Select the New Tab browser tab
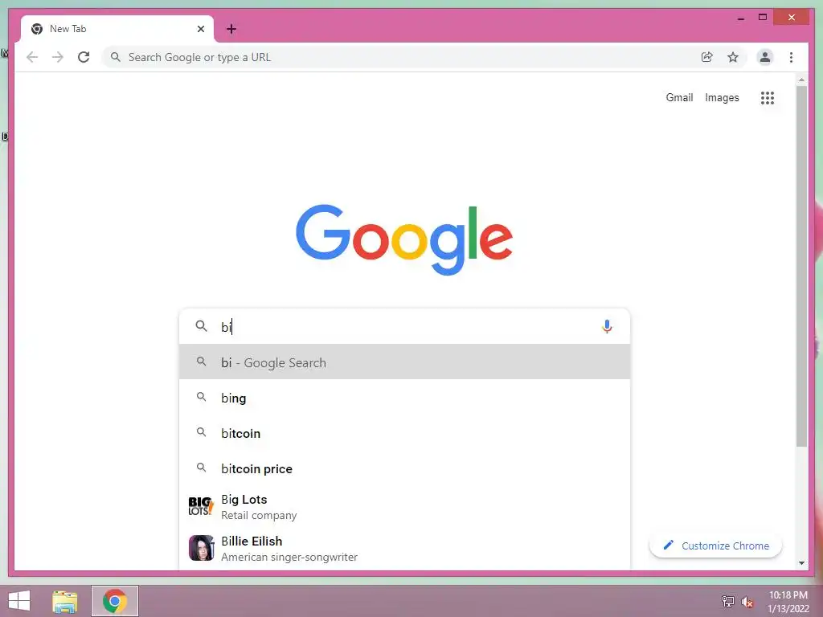This screenshot has height=617, width=823. click(x=117, y=29)
